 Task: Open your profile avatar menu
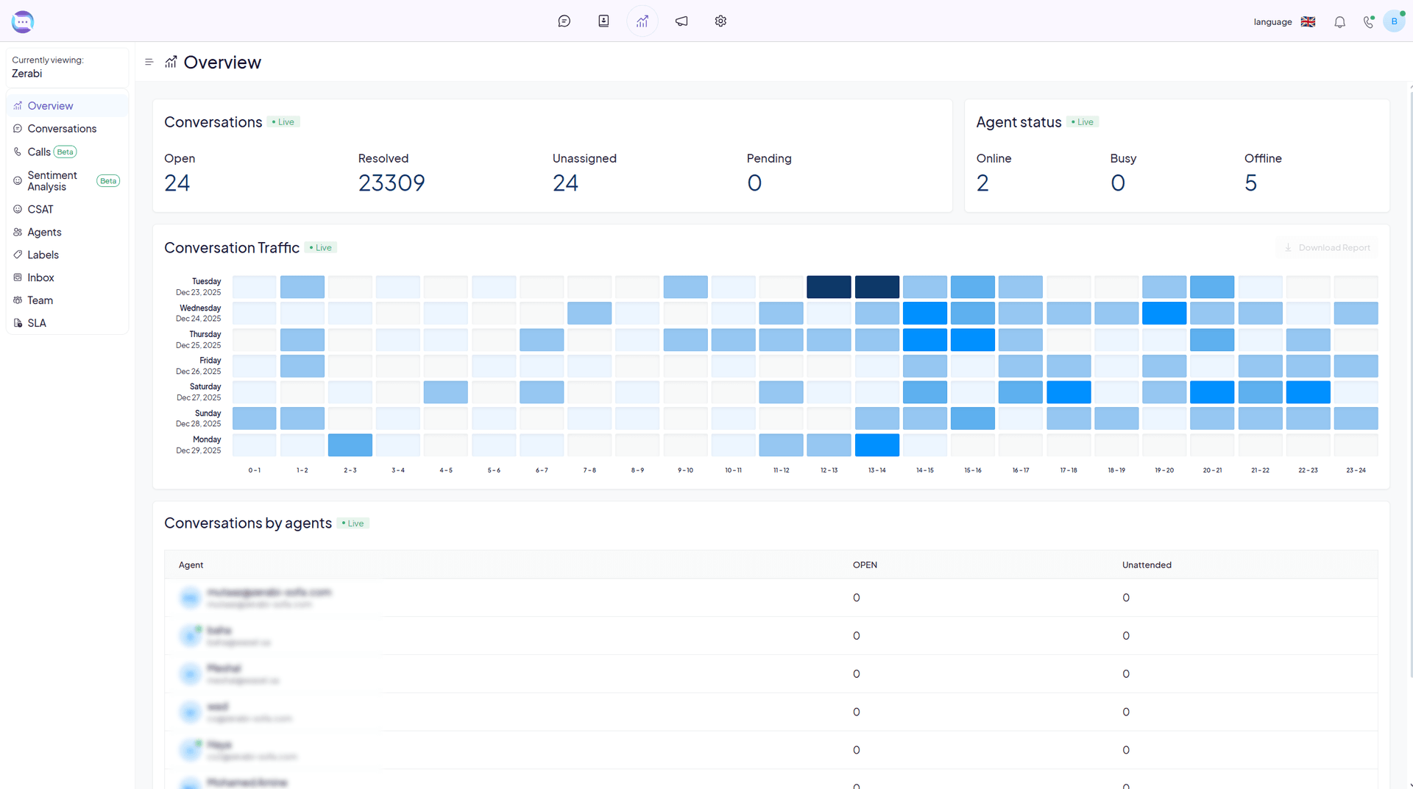pyautogui.click(x=1394, y=21)
